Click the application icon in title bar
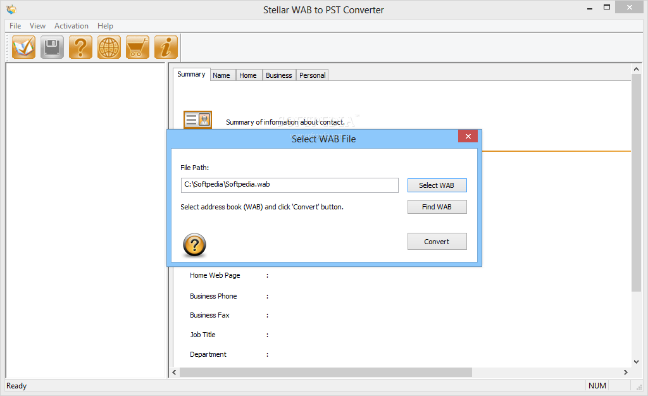This screenshot has width=648, height=396. click(11, 9)
